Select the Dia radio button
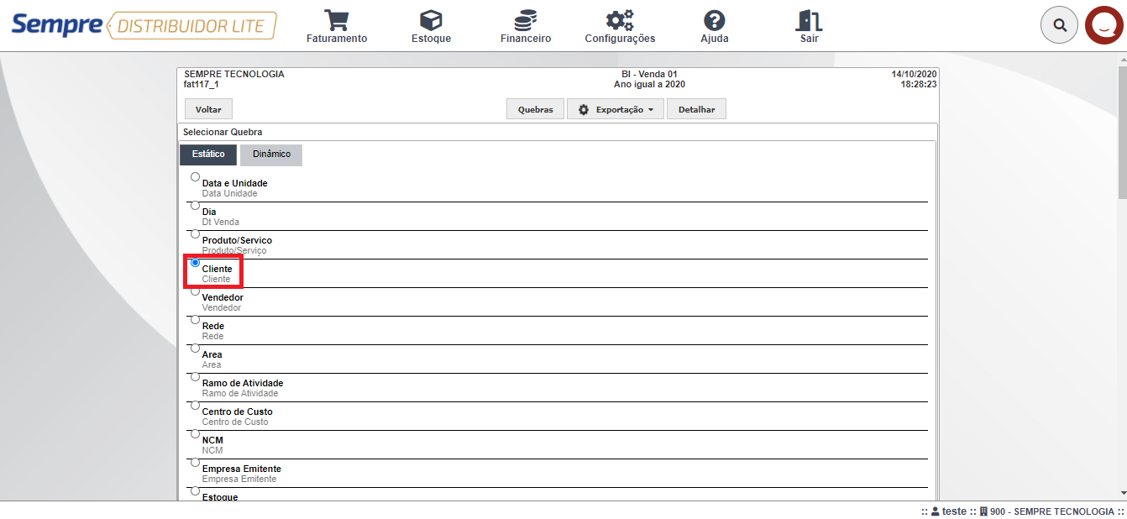 [195, 205]
